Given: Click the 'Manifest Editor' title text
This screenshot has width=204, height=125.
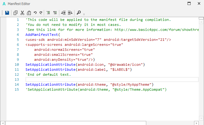Looking at the screenshot, I should 19,4.
